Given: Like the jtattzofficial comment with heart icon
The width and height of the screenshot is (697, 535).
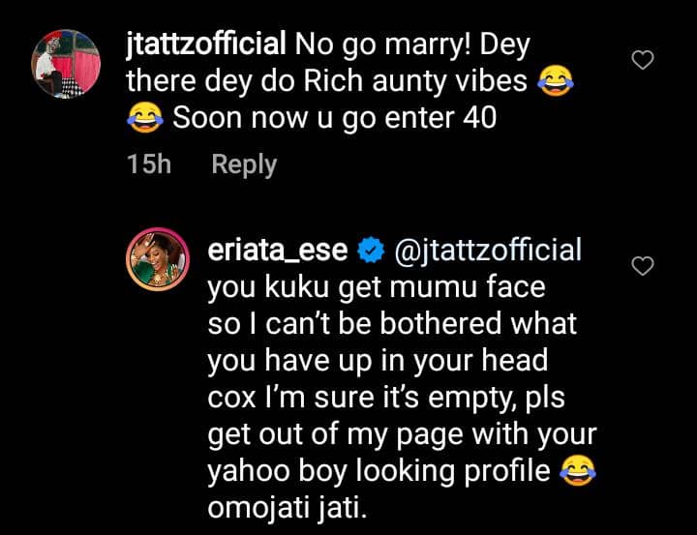Looking at the screenshot, I should (x=643, y=60).
